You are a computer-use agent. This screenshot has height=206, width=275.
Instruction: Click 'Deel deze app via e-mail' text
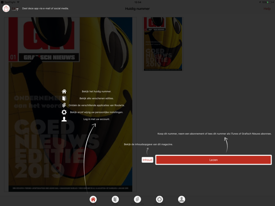[37, 8]
